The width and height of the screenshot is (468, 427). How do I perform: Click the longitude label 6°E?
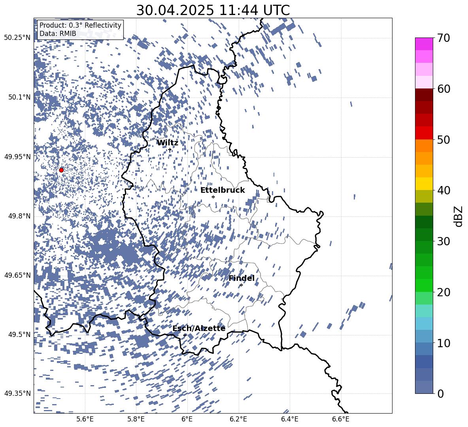click(x=187, y=419)
